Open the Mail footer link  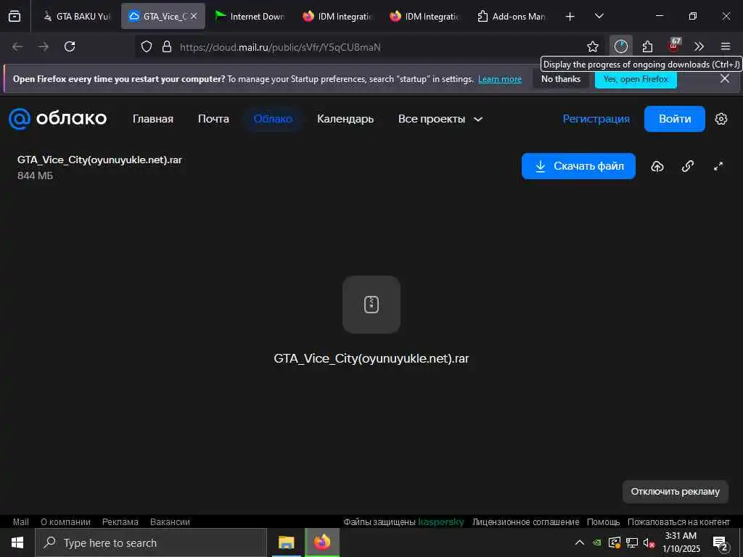[21, 521]
